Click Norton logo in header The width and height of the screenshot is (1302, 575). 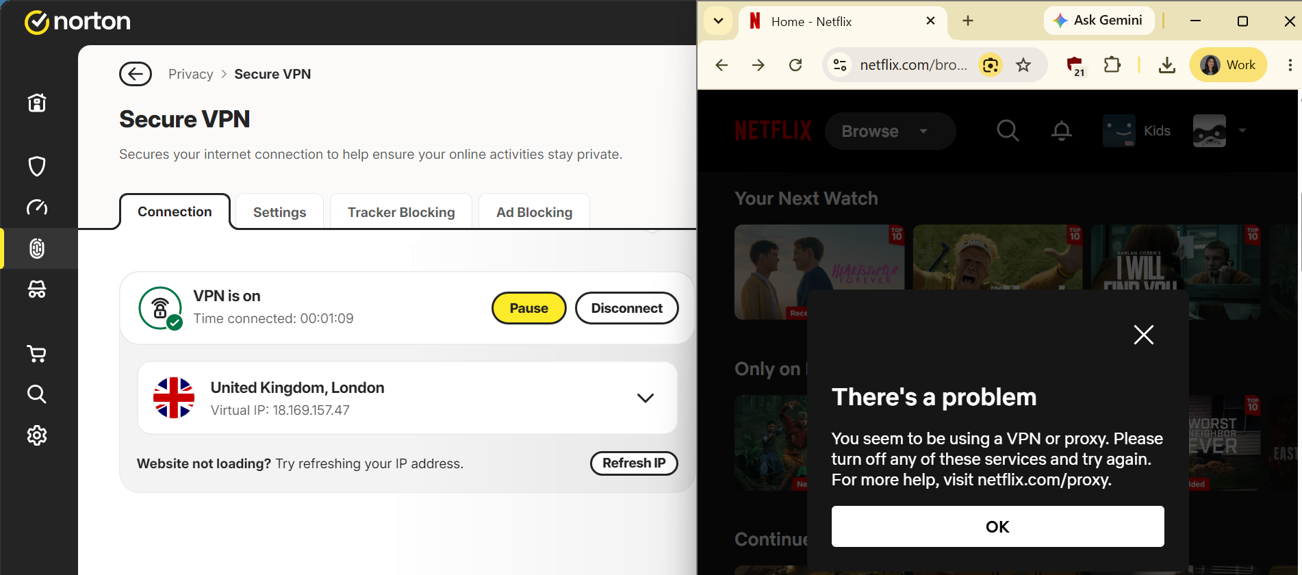pos(77,22)
